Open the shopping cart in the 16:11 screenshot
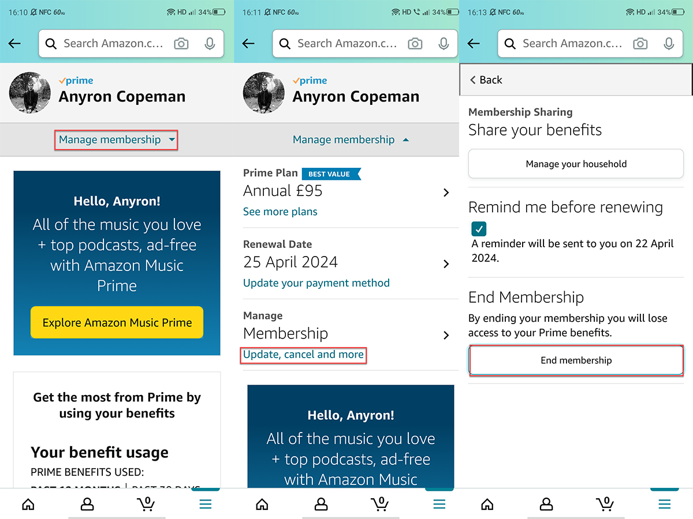The width and height of the screenshot is (693, 519). tap(380, 504)
